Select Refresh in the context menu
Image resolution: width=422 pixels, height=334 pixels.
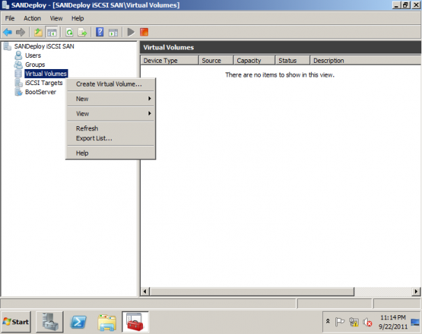[x=111, y=128]
